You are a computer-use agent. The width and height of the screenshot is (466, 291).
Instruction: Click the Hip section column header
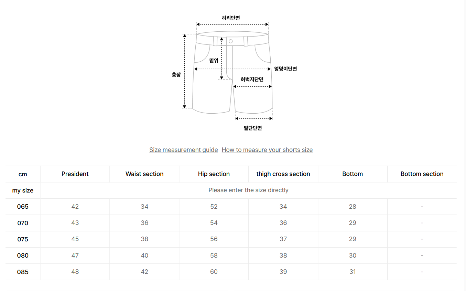[214, 174]
